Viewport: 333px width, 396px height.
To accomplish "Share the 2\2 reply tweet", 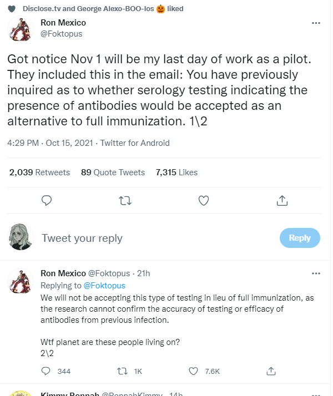I will (x=271, y=371).
